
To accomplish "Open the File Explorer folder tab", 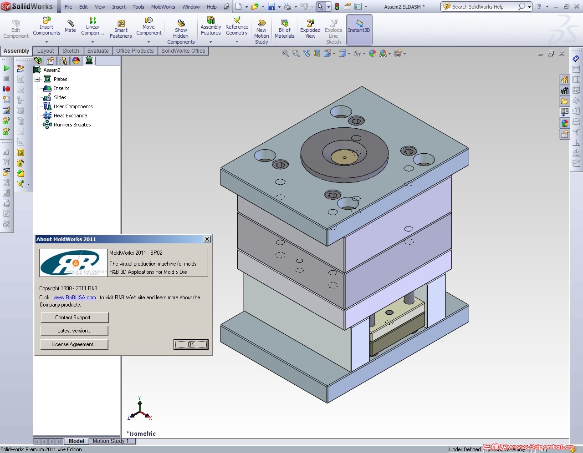I will [x=564, y=101].
